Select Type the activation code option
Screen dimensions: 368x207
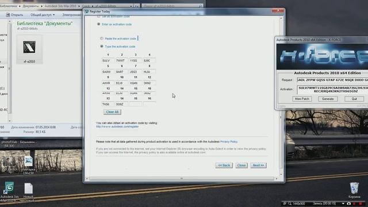coord(102,47)
